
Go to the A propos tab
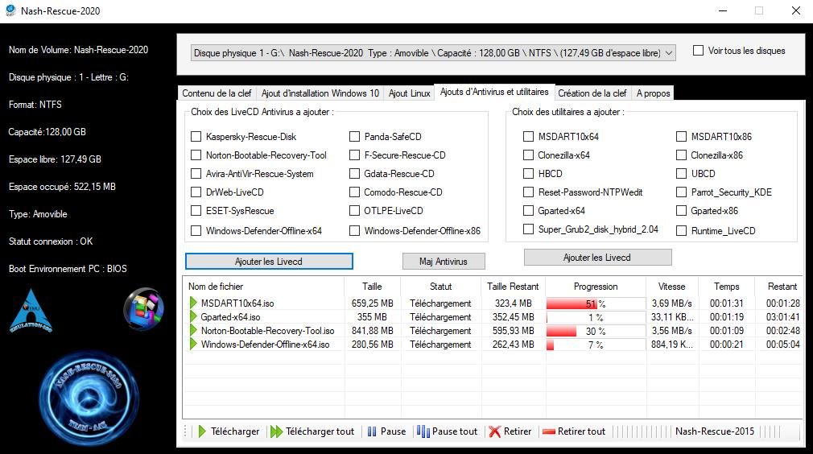click(654, 93)
